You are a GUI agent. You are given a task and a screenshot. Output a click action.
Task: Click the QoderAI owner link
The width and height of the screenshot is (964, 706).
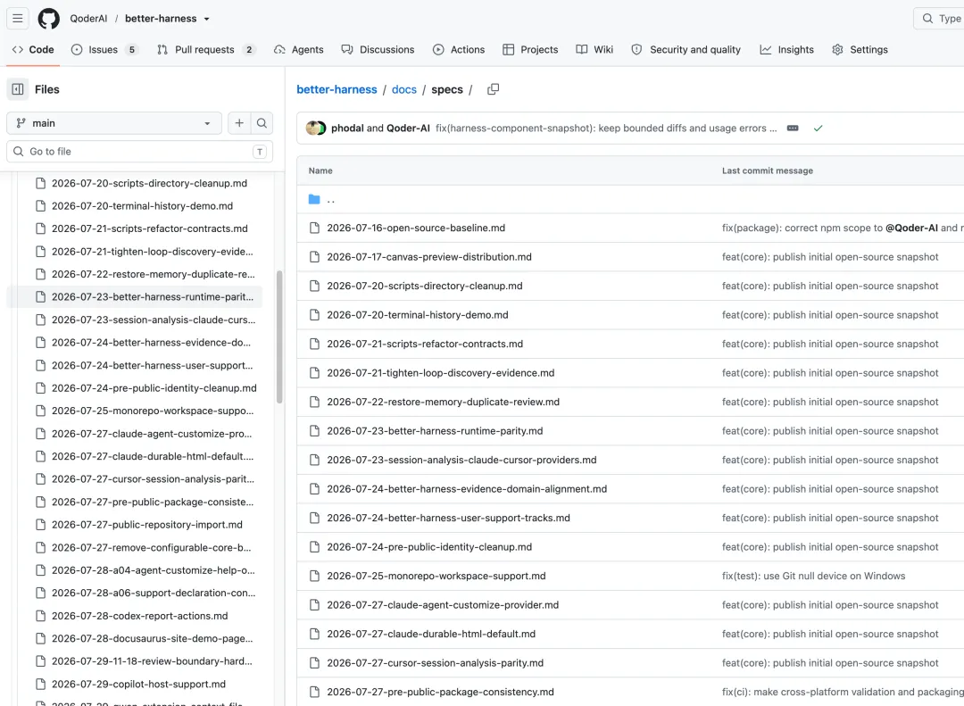(x=88, y=19)
